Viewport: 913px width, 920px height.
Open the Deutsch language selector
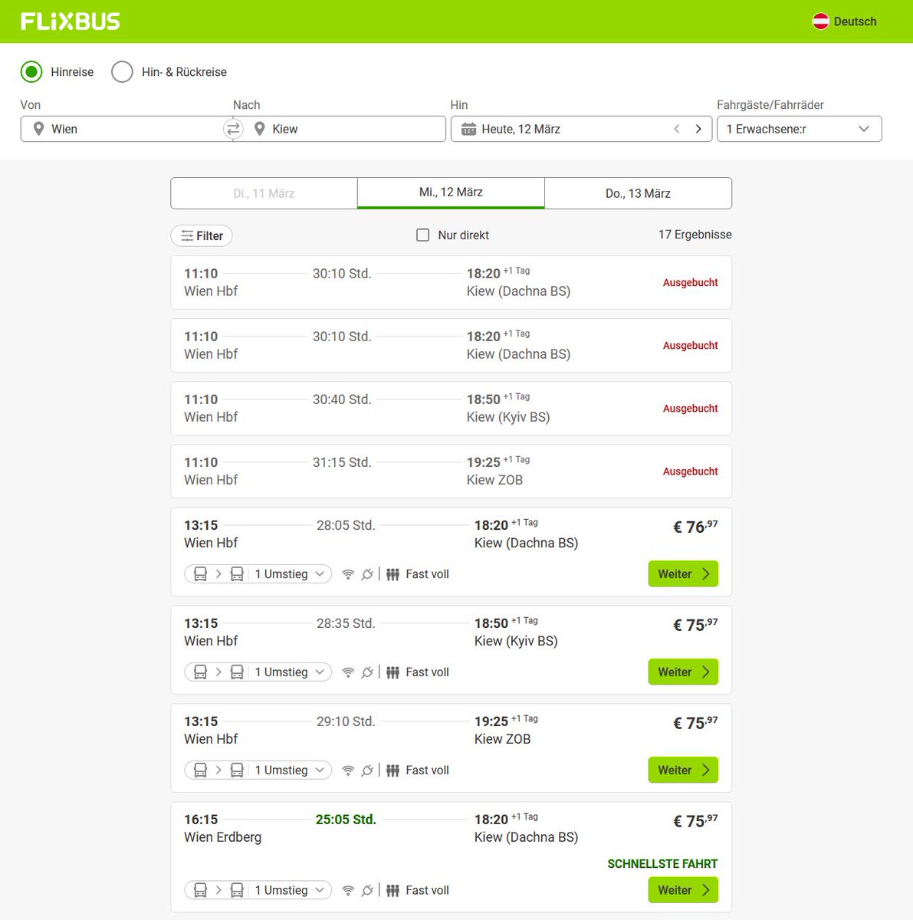845,21
